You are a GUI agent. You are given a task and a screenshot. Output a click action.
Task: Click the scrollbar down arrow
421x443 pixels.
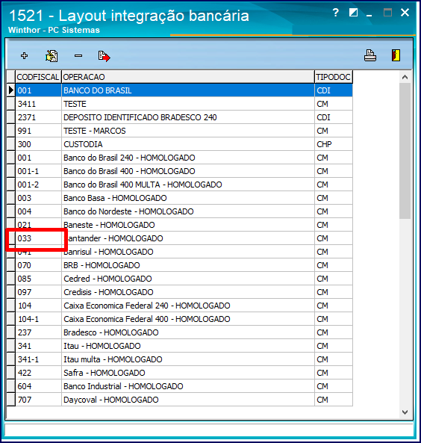[x=405, y=412]
